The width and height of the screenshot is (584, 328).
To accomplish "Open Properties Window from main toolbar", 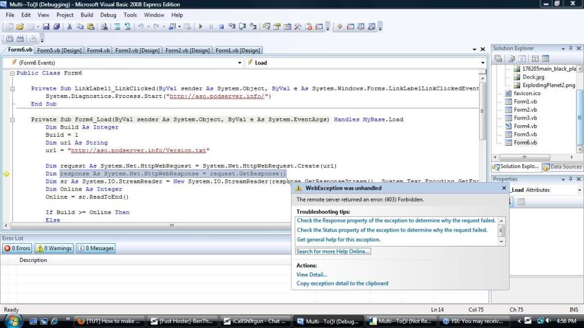I will [277, 27].
